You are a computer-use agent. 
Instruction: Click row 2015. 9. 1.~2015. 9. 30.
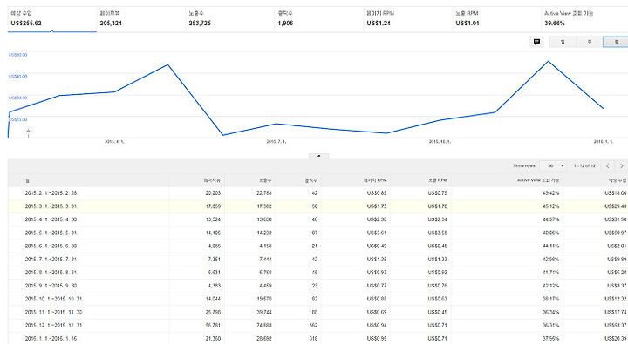pyautogui.click(x=318, y=286)
